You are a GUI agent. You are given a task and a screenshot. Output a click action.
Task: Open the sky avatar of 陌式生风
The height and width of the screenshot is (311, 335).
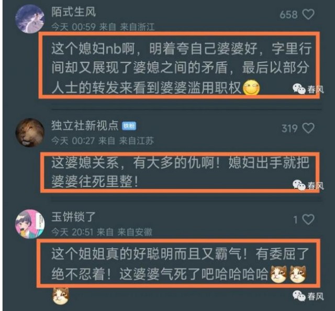coord(30,19)
